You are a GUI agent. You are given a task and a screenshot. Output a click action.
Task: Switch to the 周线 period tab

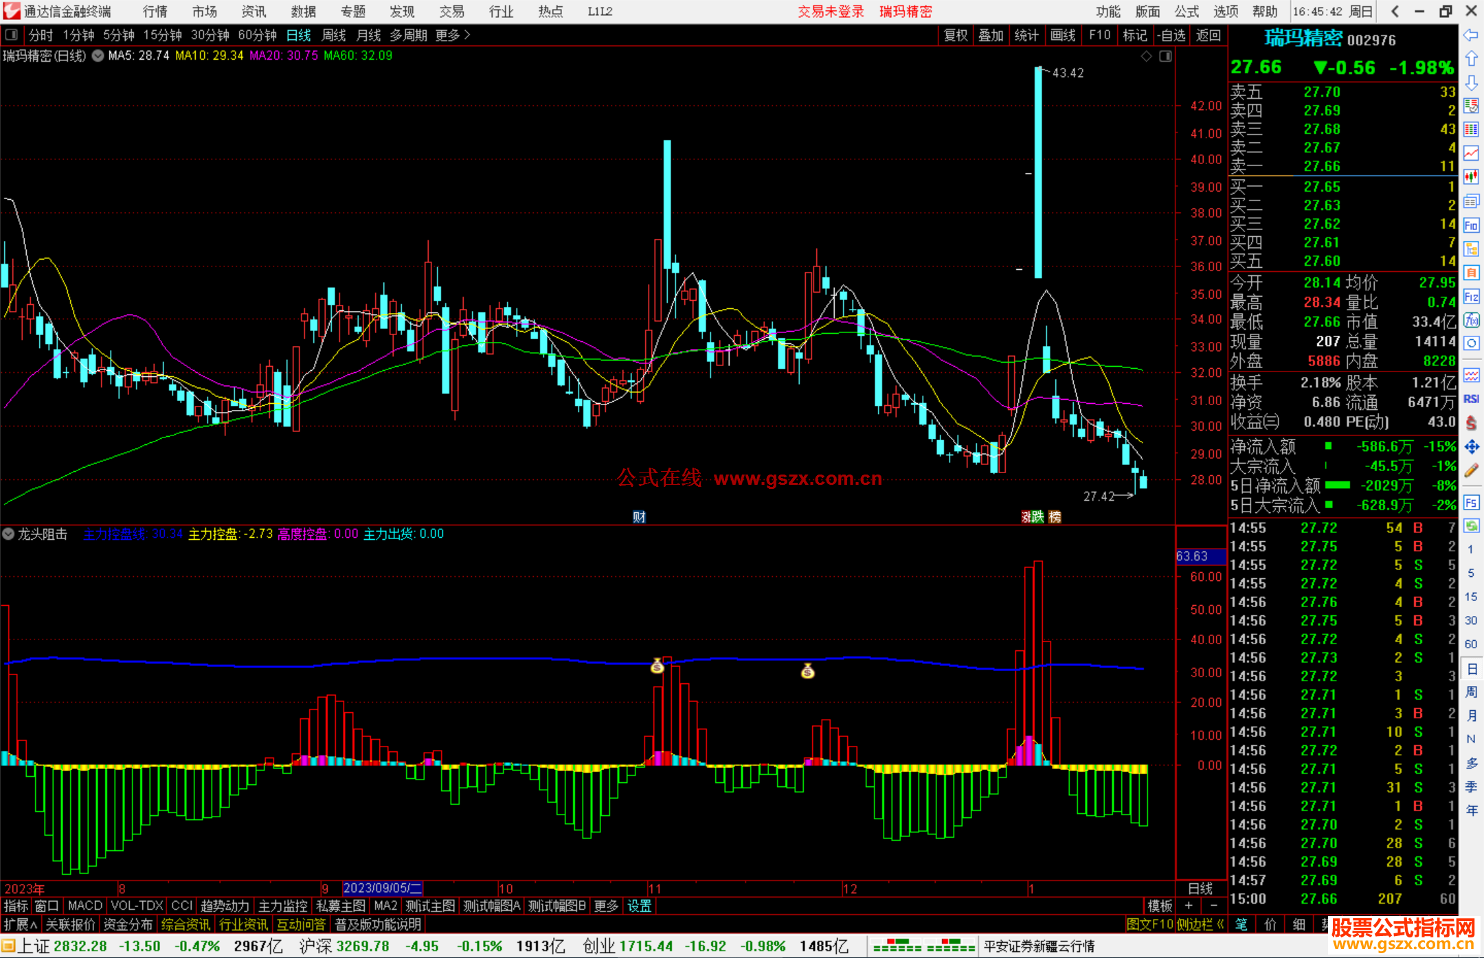pyautogui.click(x=334, y=35)
